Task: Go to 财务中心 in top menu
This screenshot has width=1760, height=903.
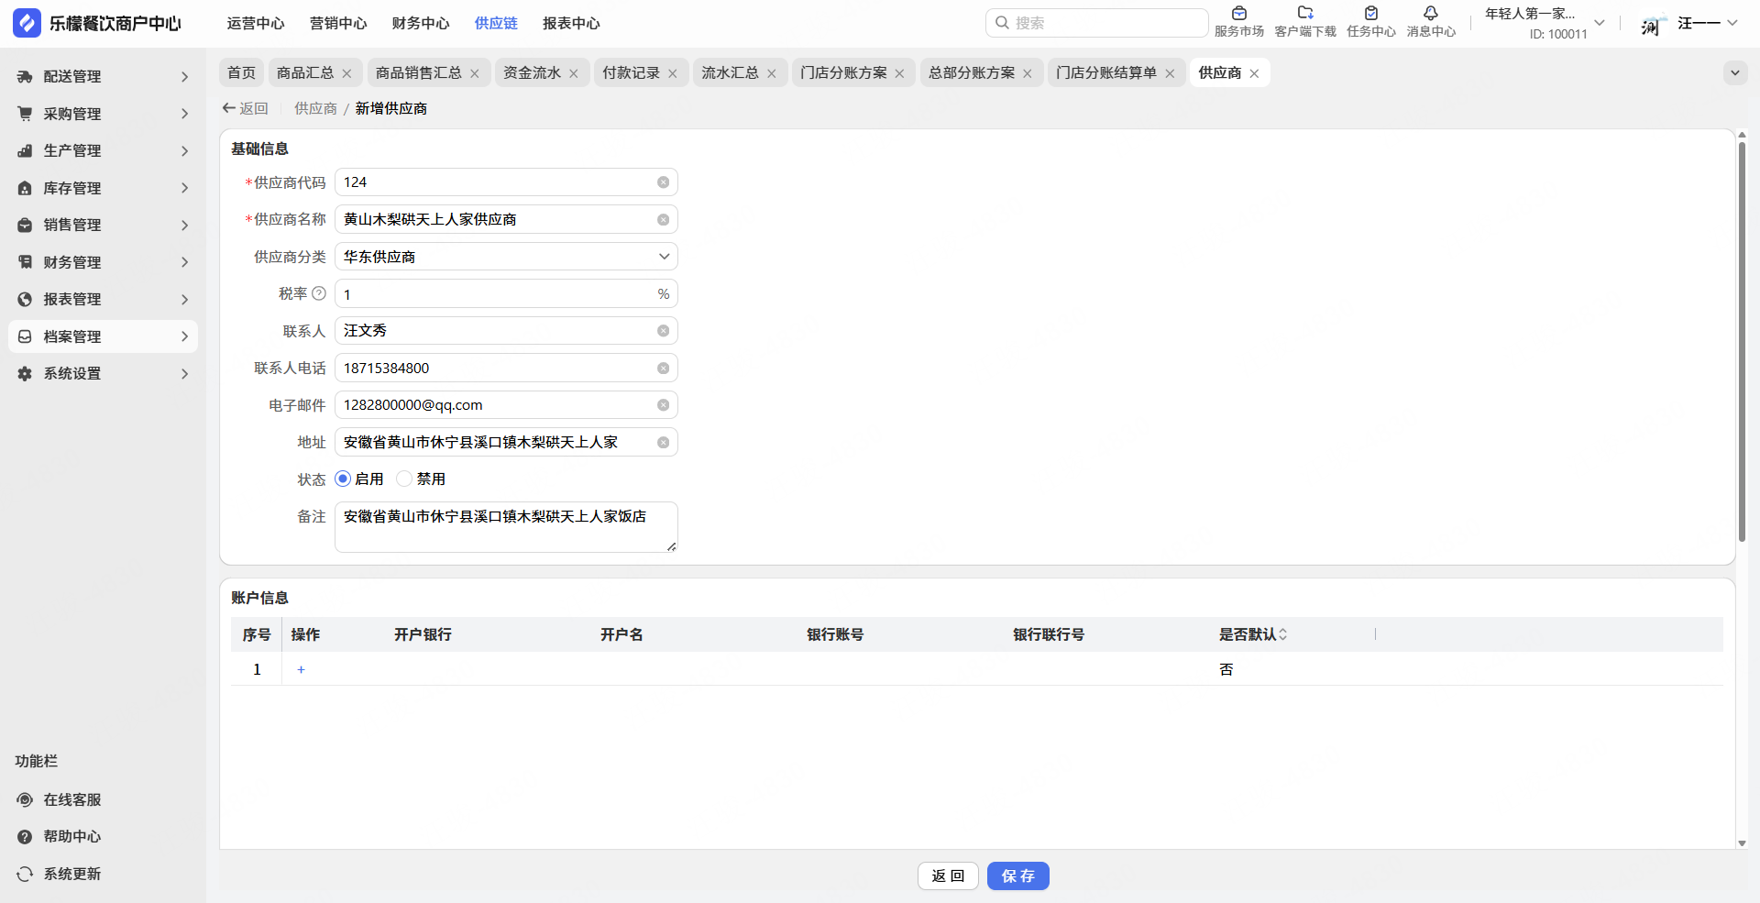Action: coord(421,24)
